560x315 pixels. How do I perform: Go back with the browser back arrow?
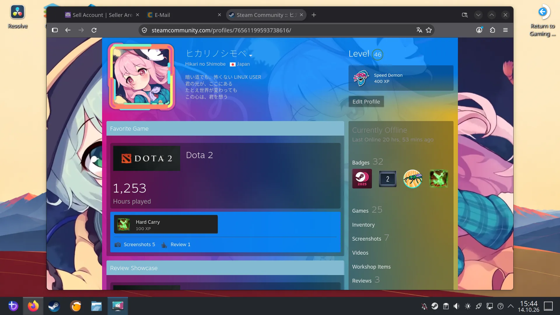tap(68, 30)
